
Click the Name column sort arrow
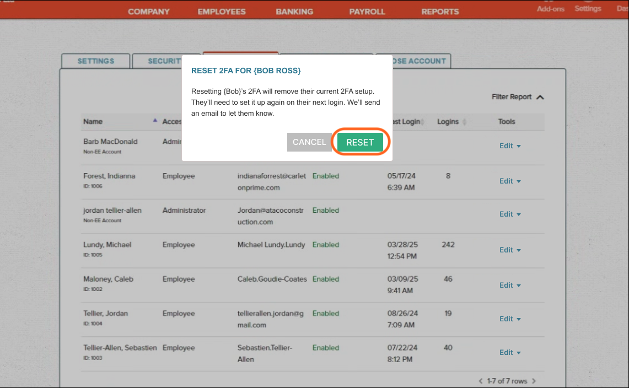[x=155, y=120]
